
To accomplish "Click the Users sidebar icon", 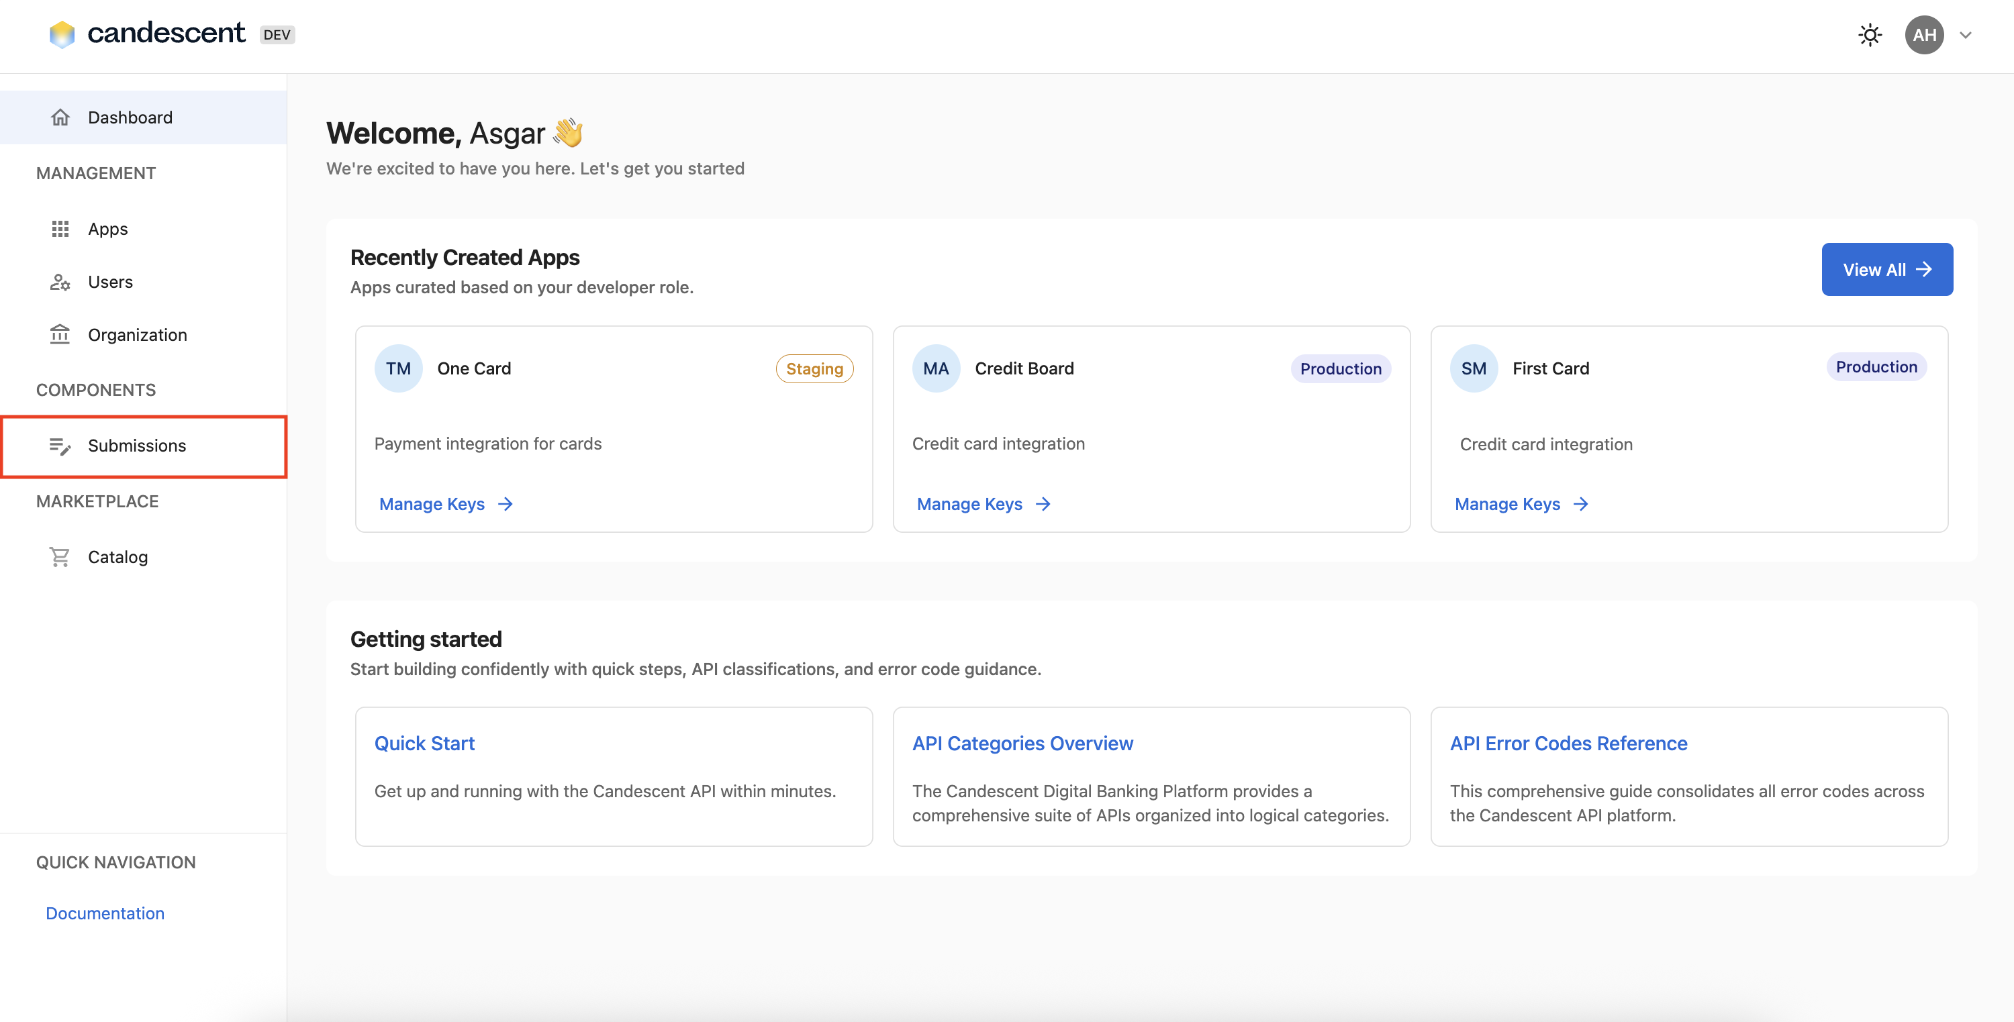I will (60, 281).
